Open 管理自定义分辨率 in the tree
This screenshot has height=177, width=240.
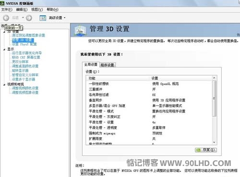25,75
